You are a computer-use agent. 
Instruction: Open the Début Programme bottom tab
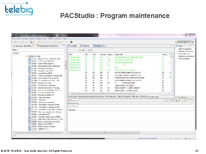[124, 97]
